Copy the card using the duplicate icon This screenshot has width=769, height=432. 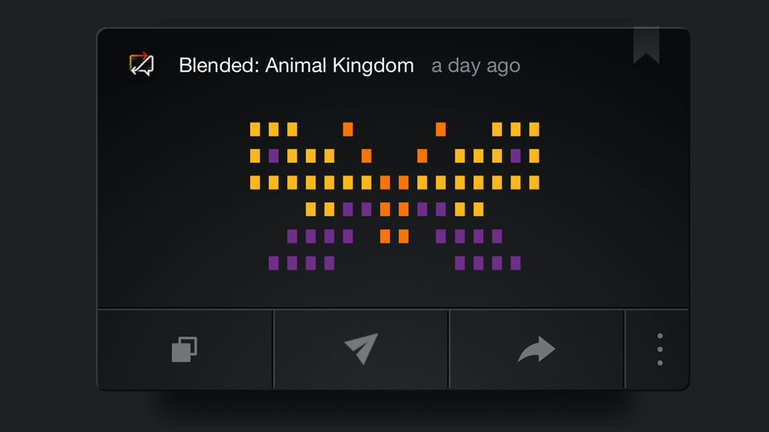coord(185,349)
